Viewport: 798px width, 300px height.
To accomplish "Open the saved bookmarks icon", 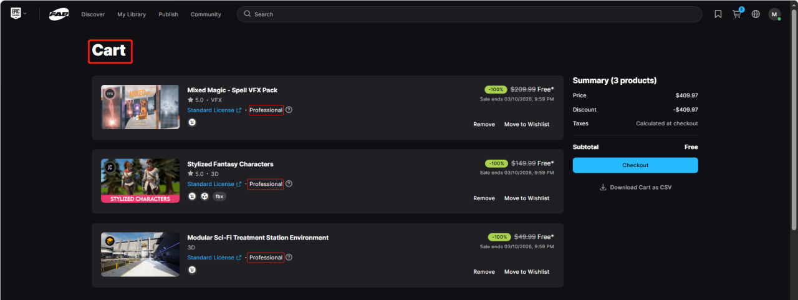I will click(718, 14).
